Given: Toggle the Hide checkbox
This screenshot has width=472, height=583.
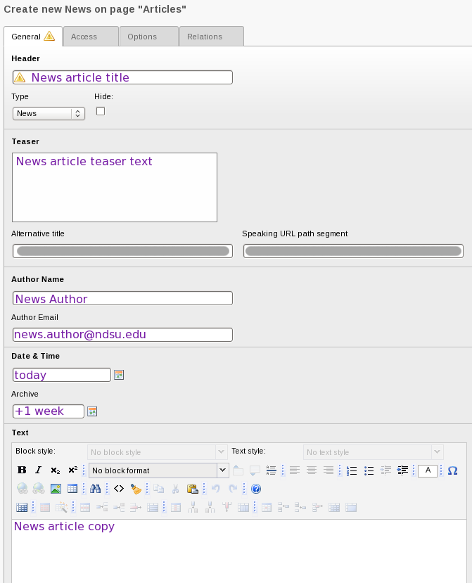Looking at the screenshot, I should tap(101, 111).
